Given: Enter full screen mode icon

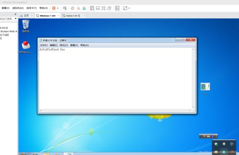Looking at the screenshot, I should click(x=103, y=8).
